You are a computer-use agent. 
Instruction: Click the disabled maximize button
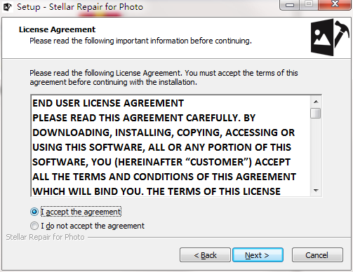point(309,5)
